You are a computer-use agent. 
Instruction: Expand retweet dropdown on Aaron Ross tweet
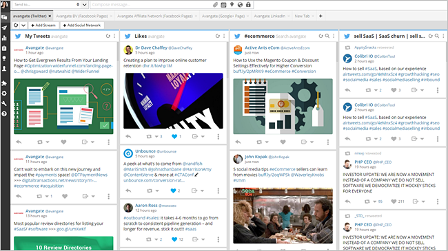click(x=156, y=239)
